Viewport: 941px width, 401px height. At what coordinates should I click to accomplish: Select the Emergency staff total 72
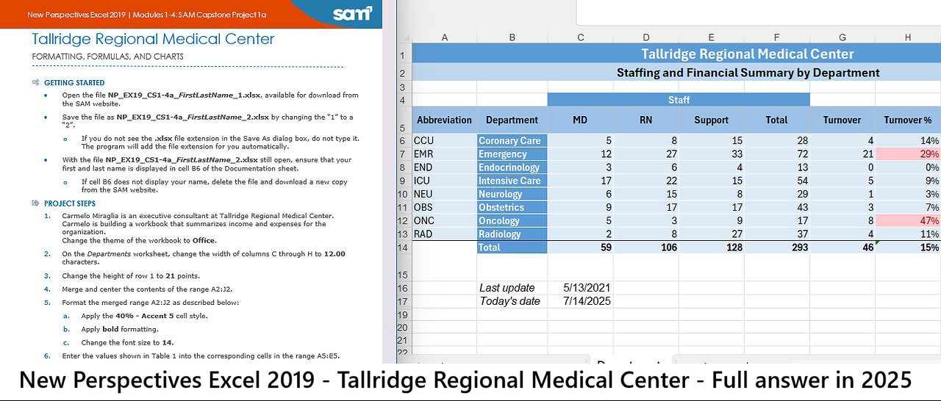coord(776,153)
